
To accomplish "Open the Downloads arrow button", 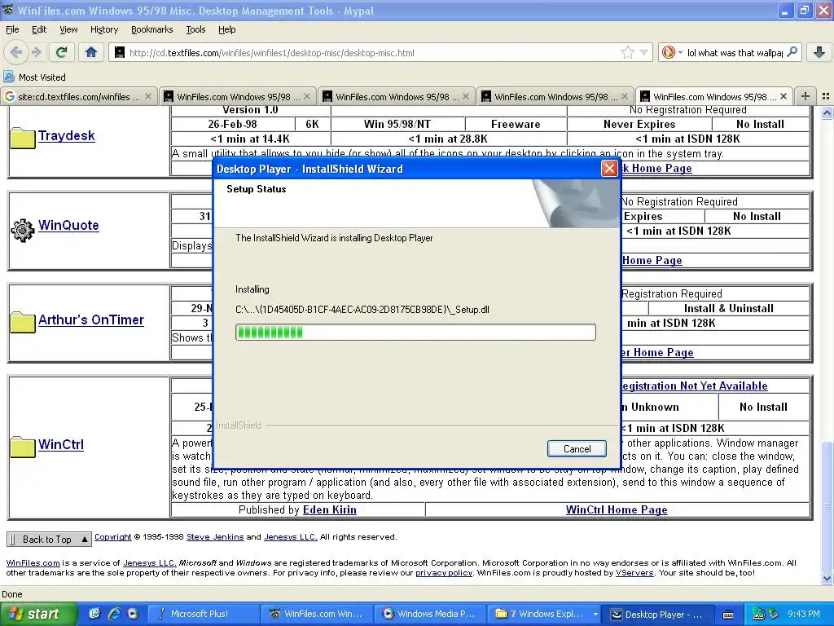I will [x=819, y=52].
